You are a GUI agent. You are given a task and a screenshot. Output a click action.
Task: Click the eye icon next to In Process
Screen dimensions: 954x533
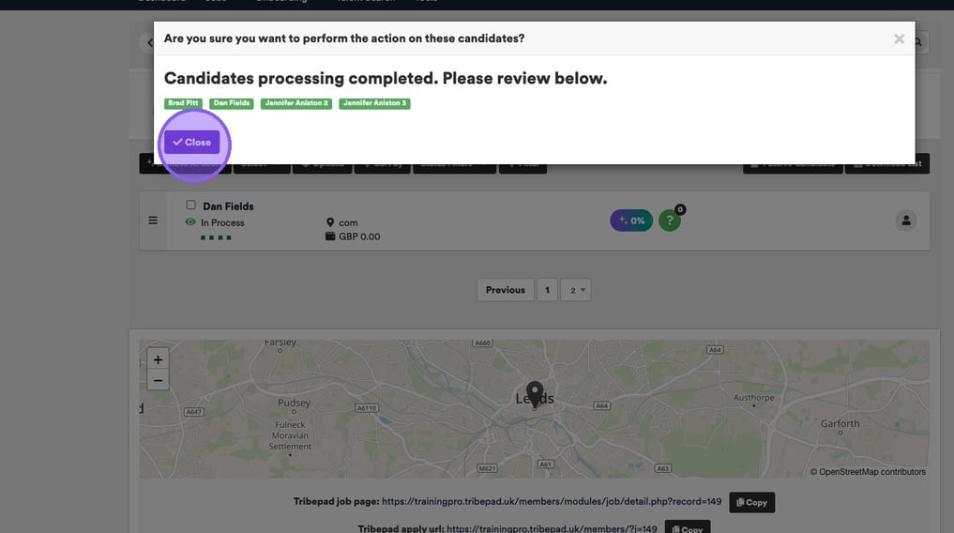tap(190, 222)
